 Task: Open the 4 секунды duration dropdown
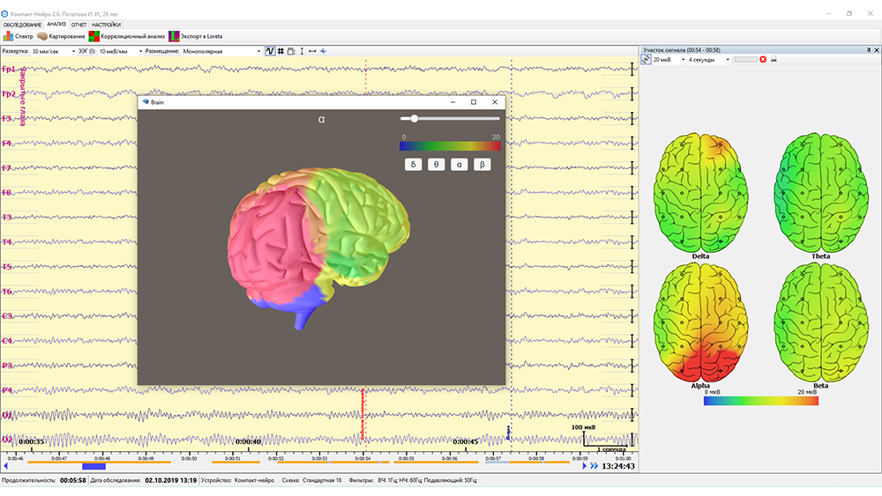pos(708,59)
